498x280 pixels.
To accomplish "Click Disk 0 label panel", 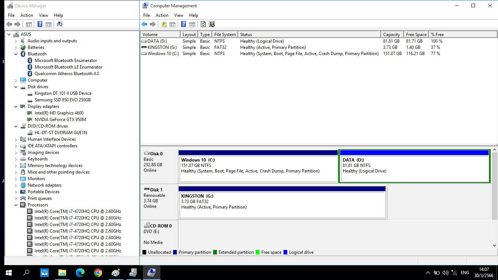I will click(159, 166).
